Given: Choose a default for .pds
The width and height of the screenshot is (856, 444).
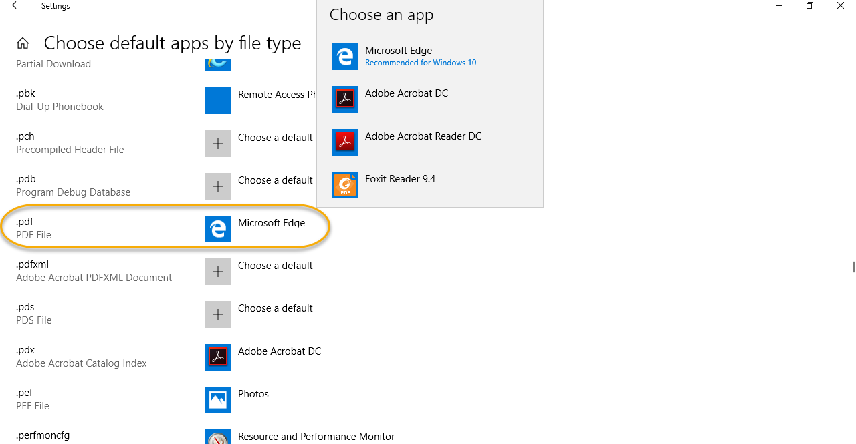Looking at the screenshot, I should [x=276, y=308].
